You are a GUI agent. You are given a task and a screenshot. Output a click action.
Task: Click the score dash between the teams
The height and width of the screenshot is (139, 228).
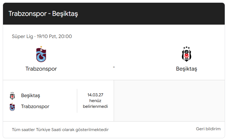(x=114, y=67)
